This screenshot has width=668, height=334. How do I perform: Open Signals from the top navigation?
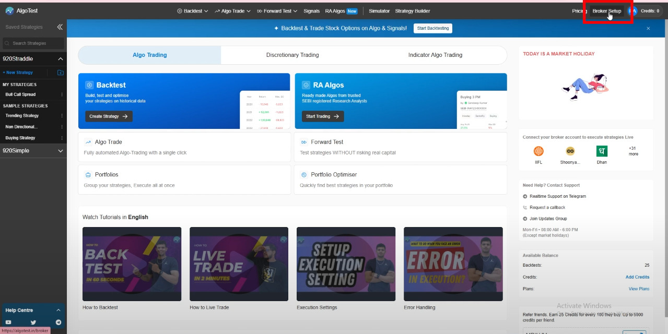point(311,11)
